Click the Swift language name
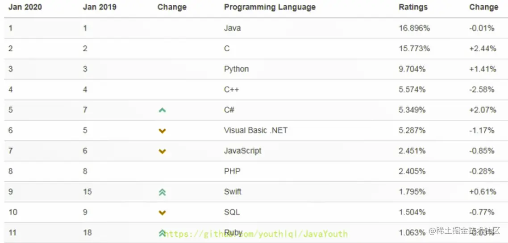Screen dimensions: 508x243 (233, 192)
